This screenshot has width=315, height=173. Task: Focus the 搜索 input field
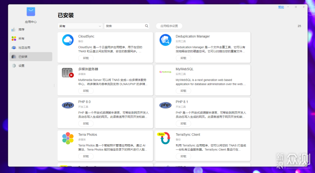pyautogui.click(x=125, y=26)
